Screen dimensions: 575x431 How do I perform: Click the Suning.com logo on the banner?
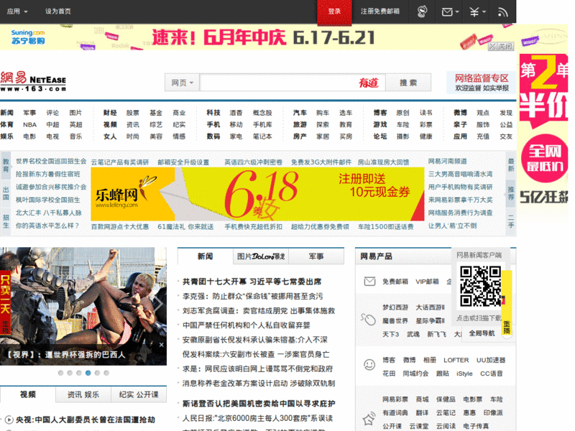(x=27, y=34)
